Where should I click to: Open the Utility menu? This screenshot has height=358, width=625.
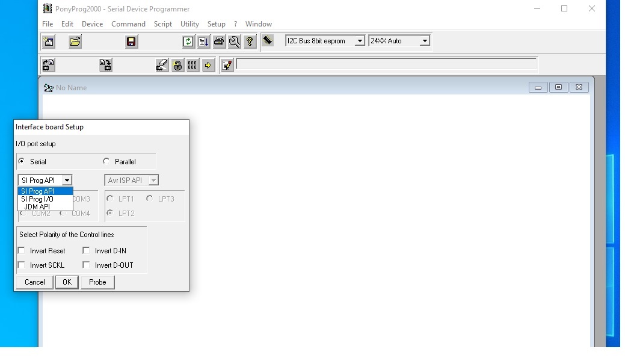click(189, 24)
